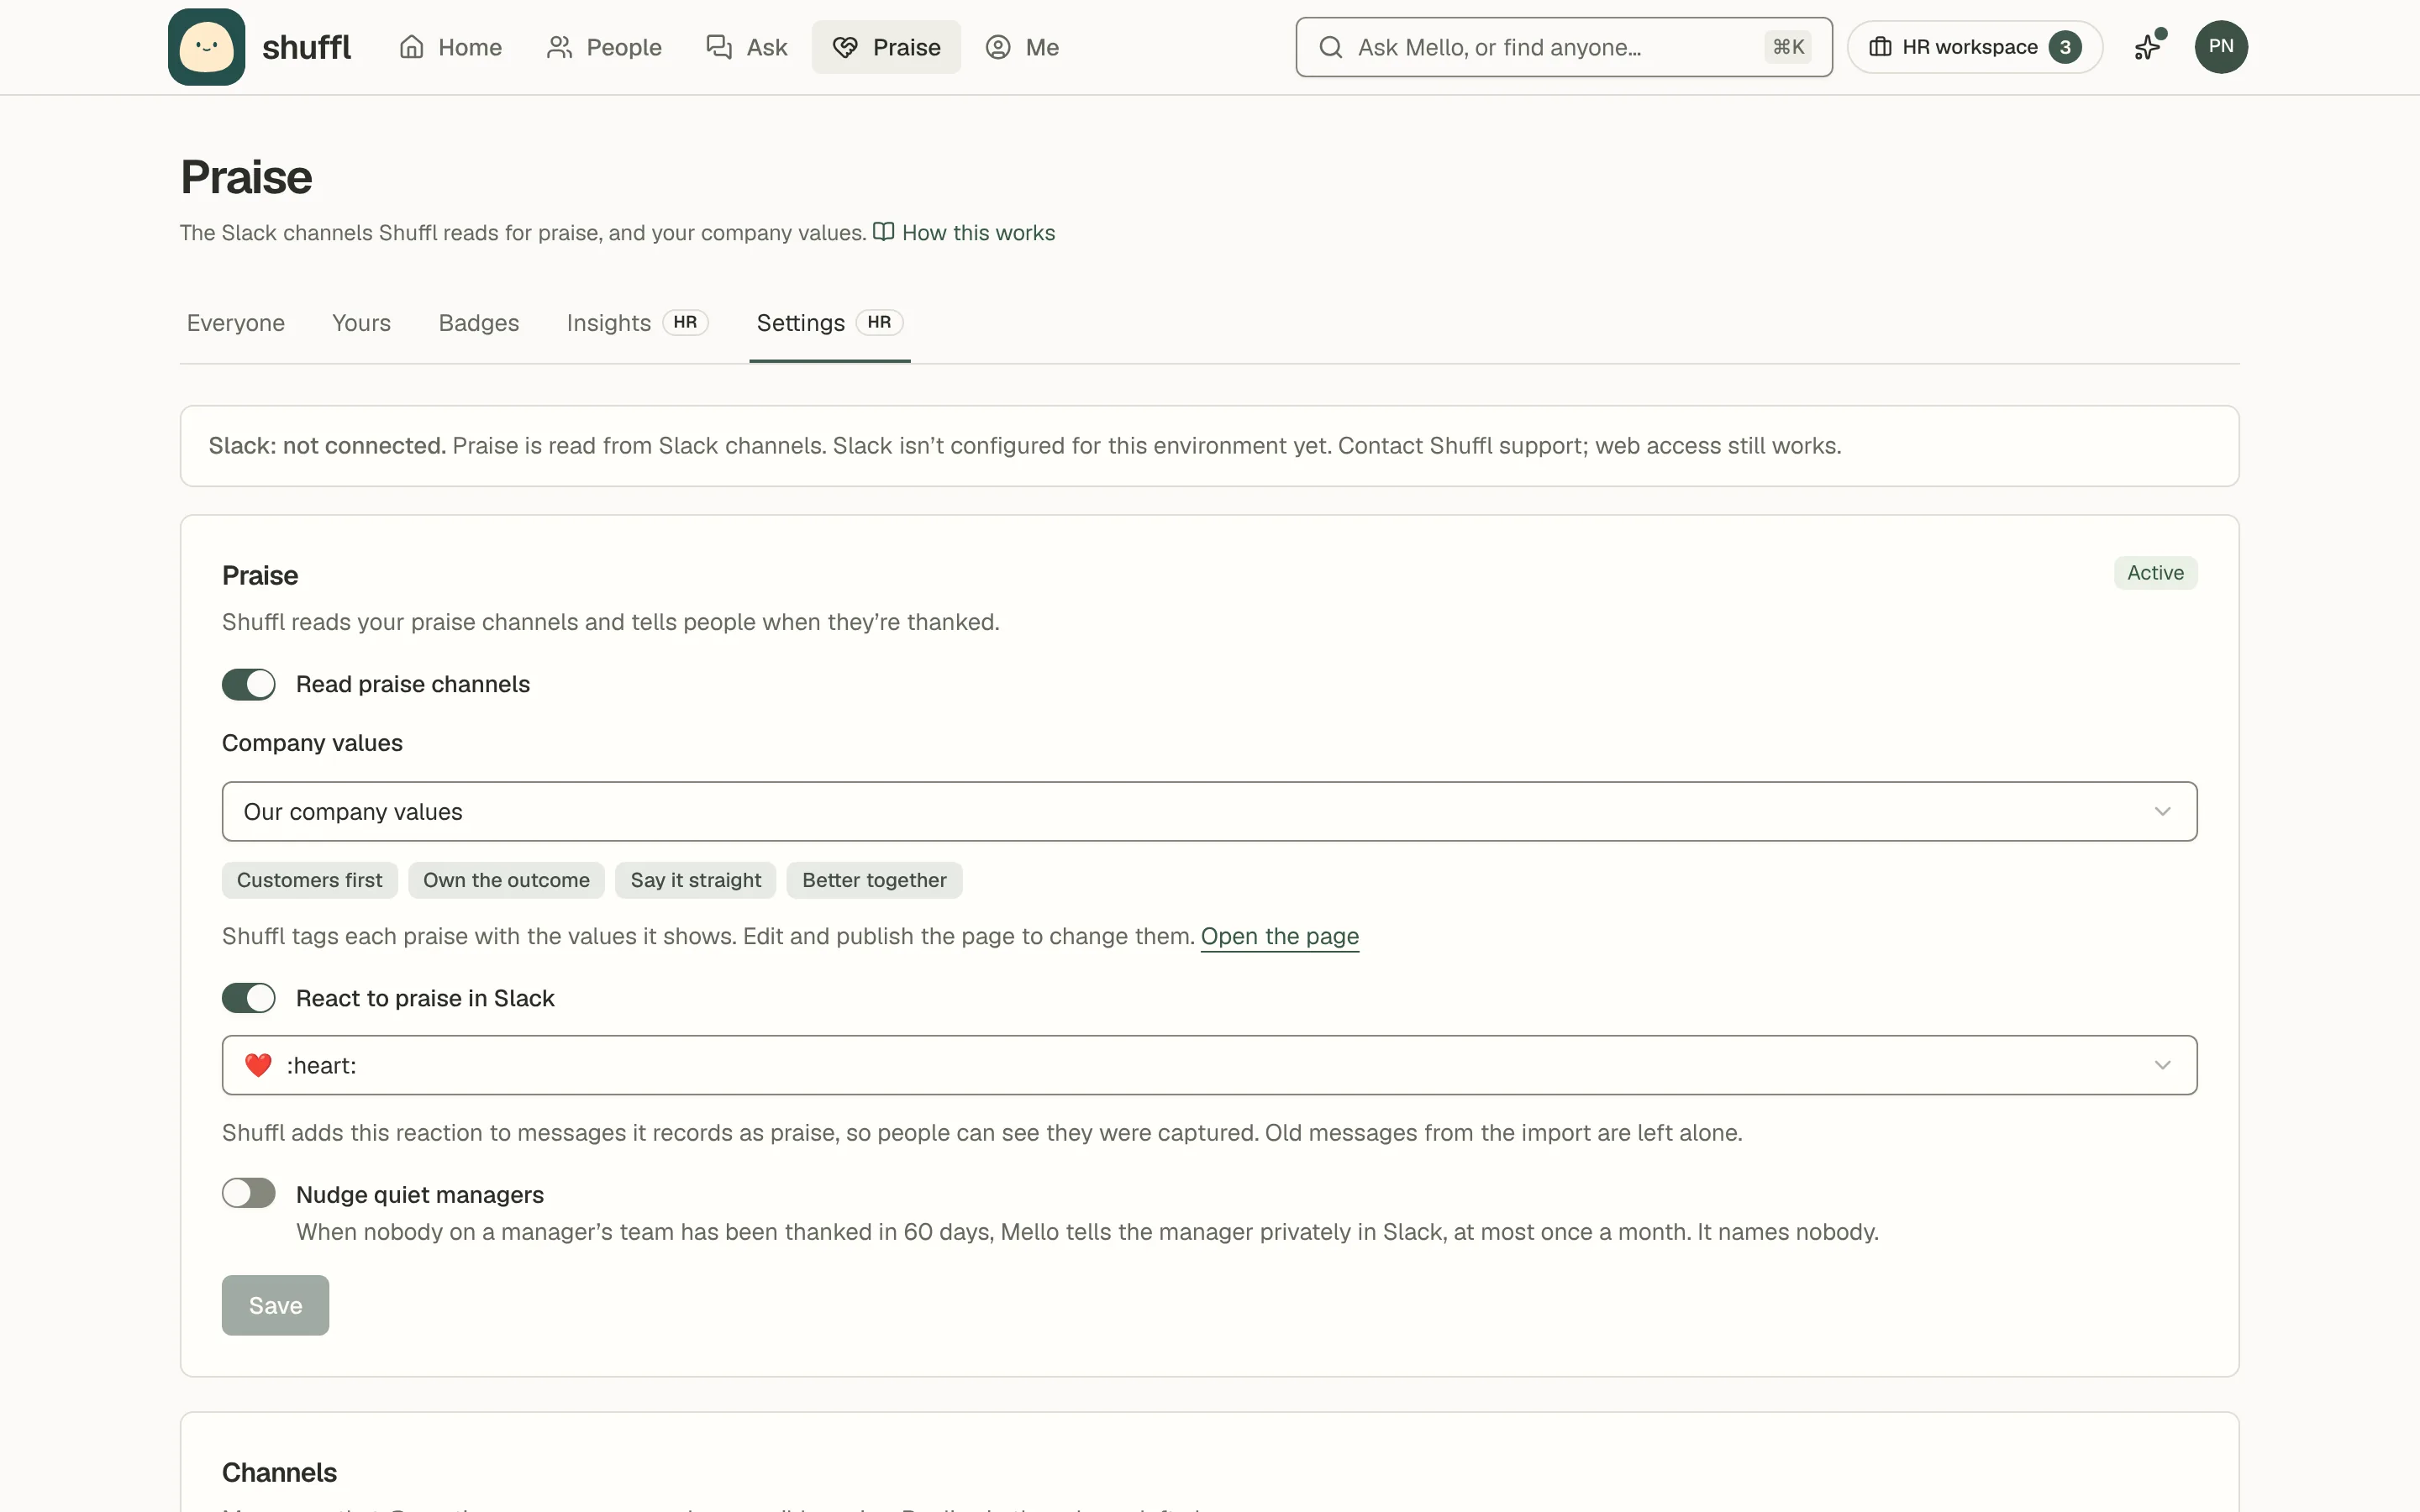Click the People group icon
The height and width of the screenshot is (1512, 2420).
tap(559, 47)
